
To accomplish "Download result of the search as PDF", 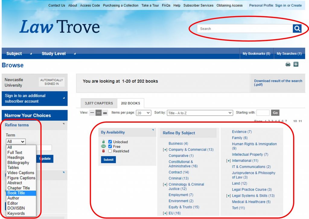I will 278,83.
